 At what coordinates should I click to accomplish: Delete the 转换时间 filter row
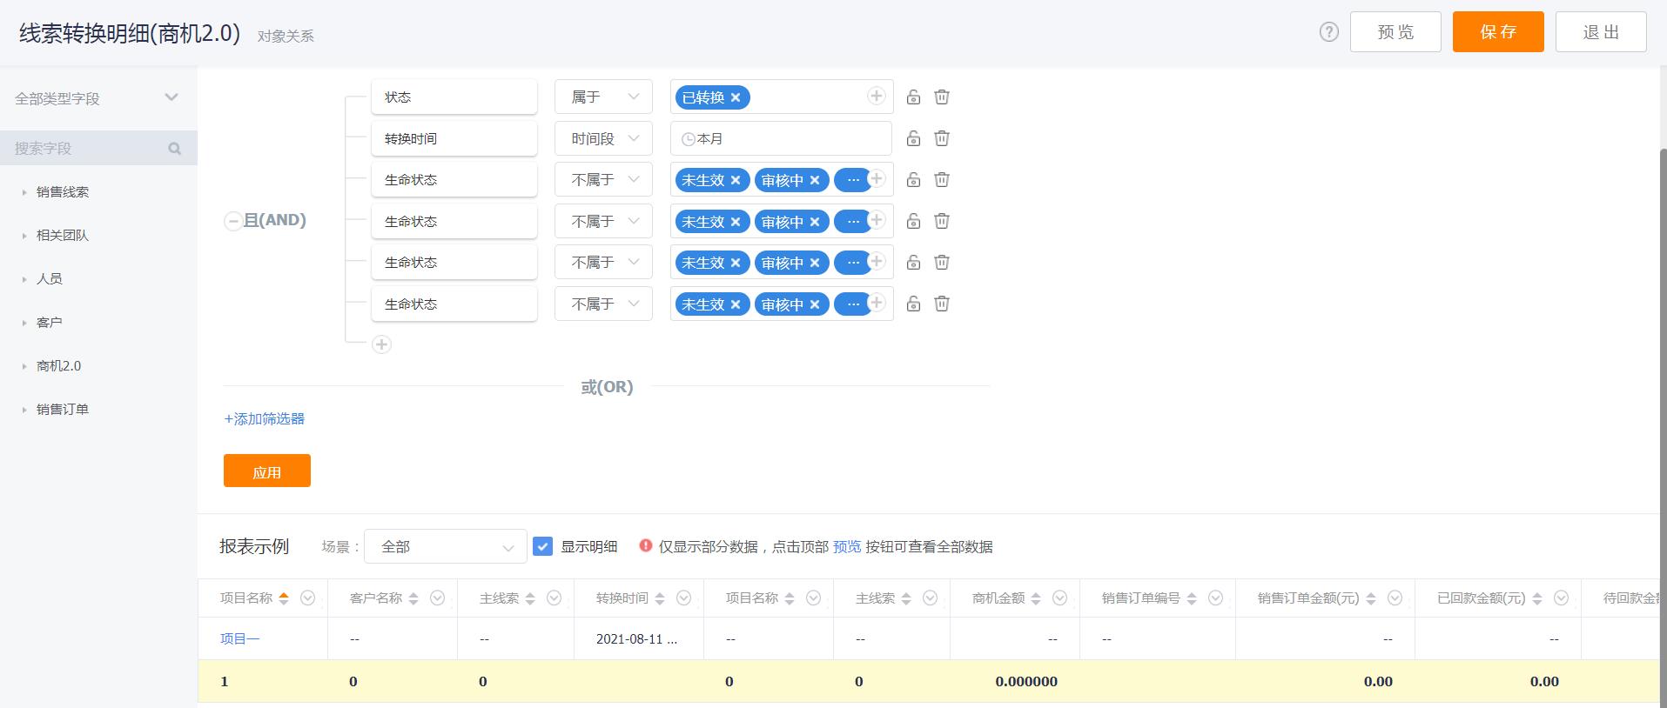(x=942, y=138)
